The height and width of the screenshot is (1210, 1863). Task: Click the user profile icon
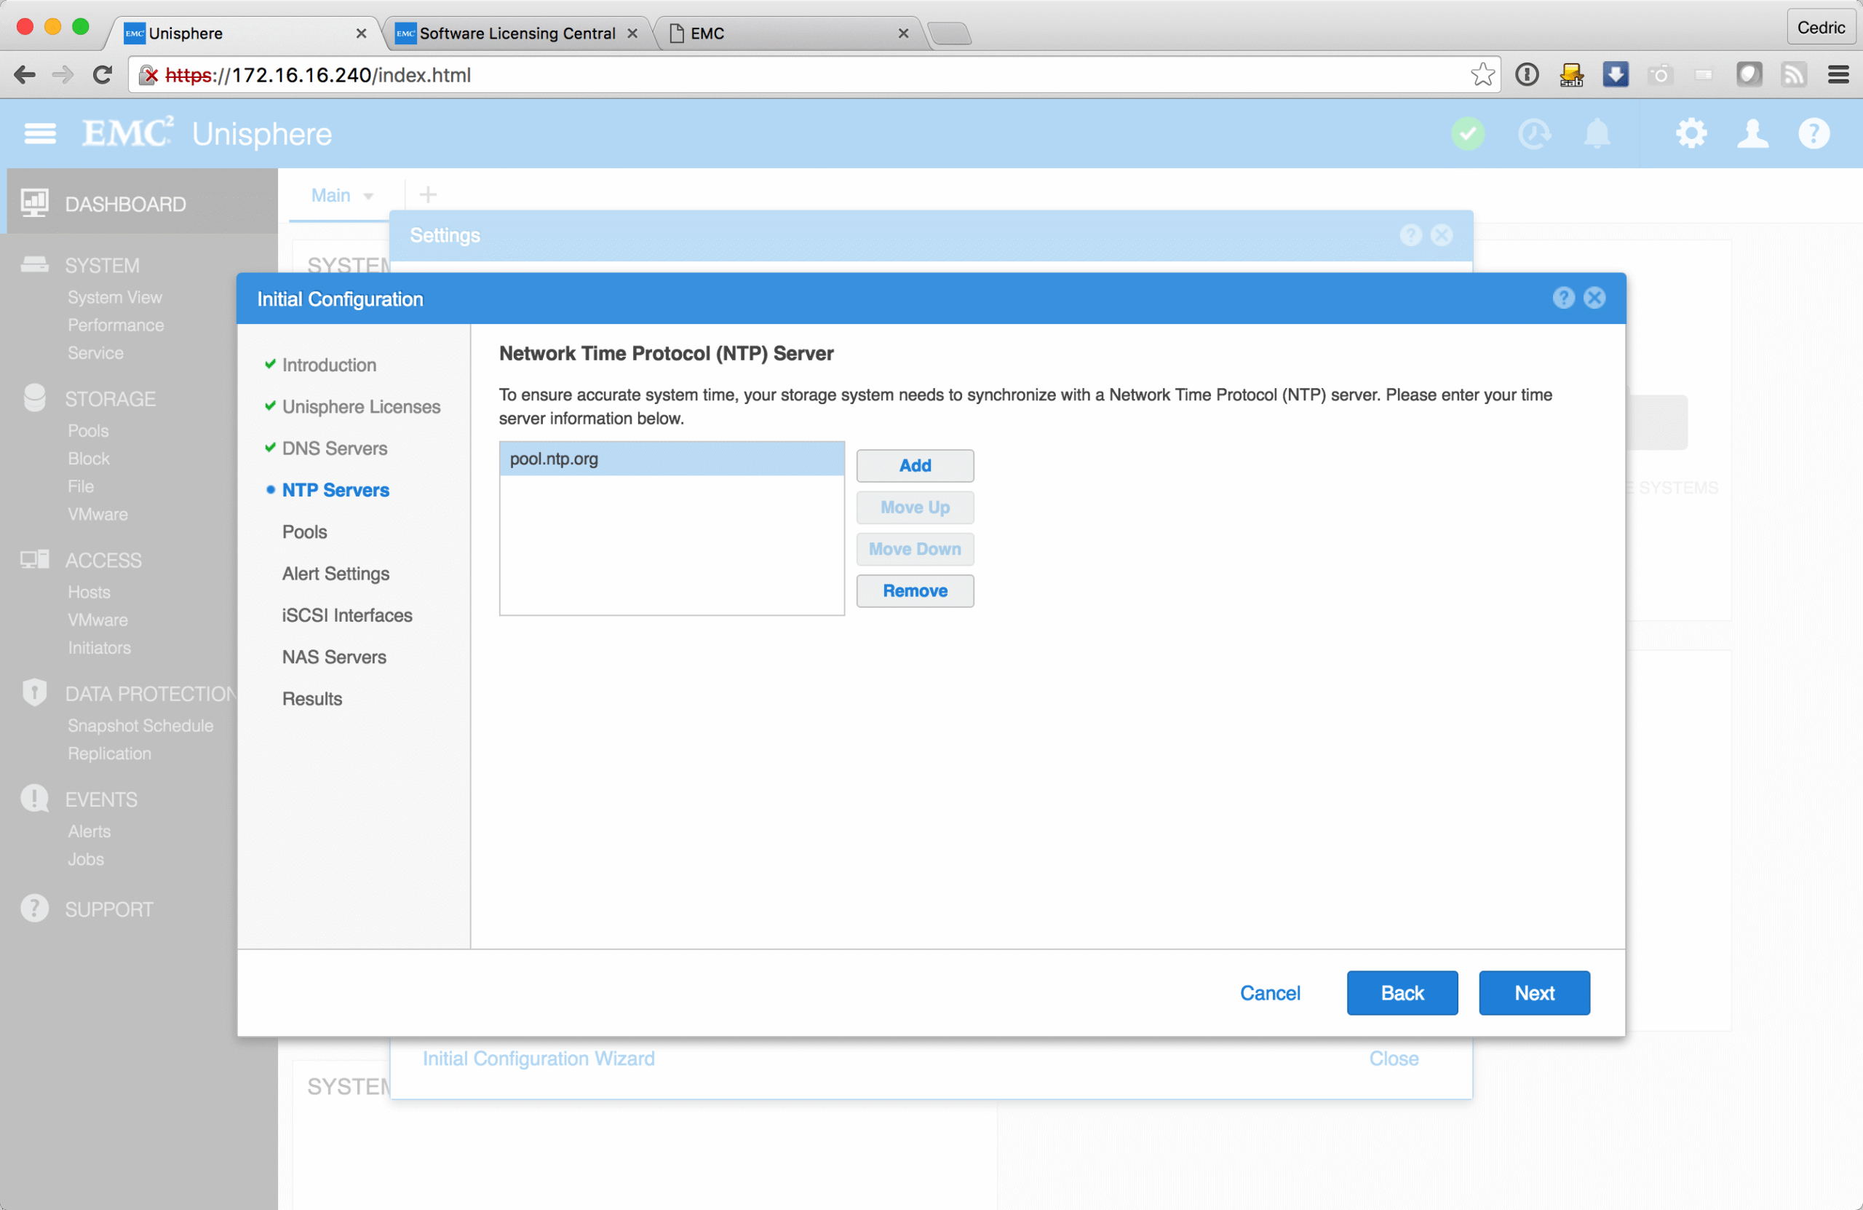tap(1752, 134)
